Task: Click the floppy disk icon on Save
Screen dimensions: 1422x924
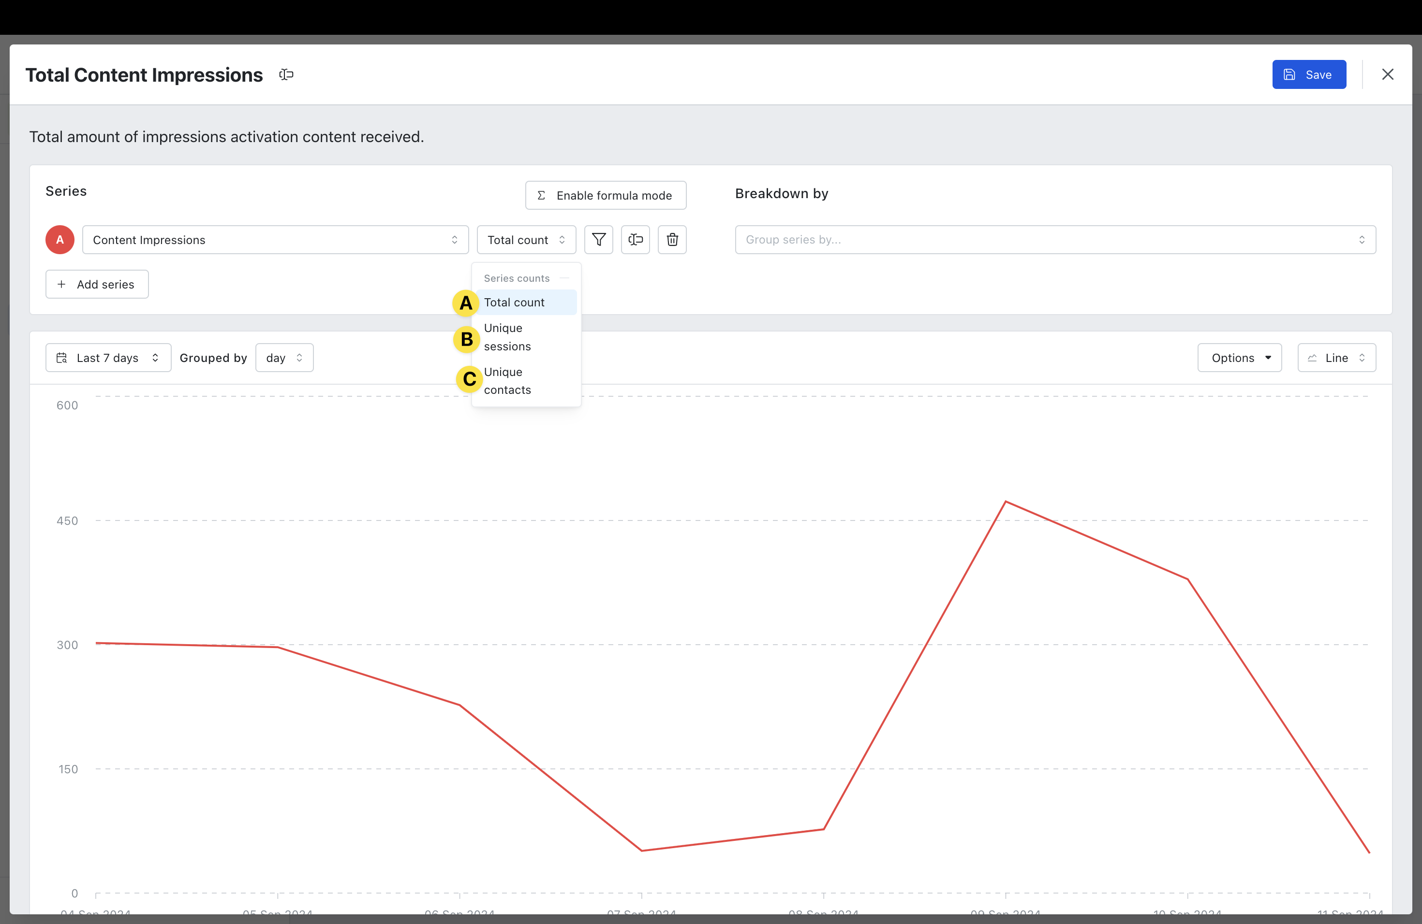Action: (1289, 74)
